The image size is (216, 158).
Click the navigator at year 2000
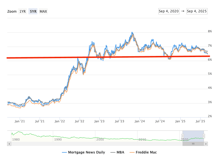[100, 139]
